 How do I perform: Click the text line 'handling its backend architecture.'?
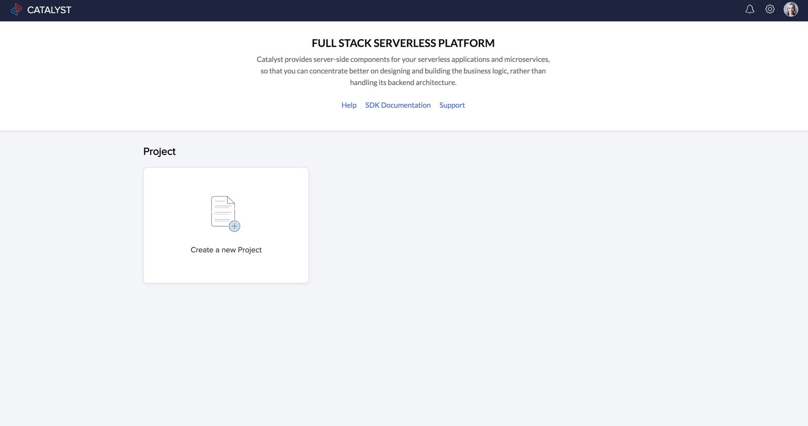pyautogui.click(x=403, y=83)
